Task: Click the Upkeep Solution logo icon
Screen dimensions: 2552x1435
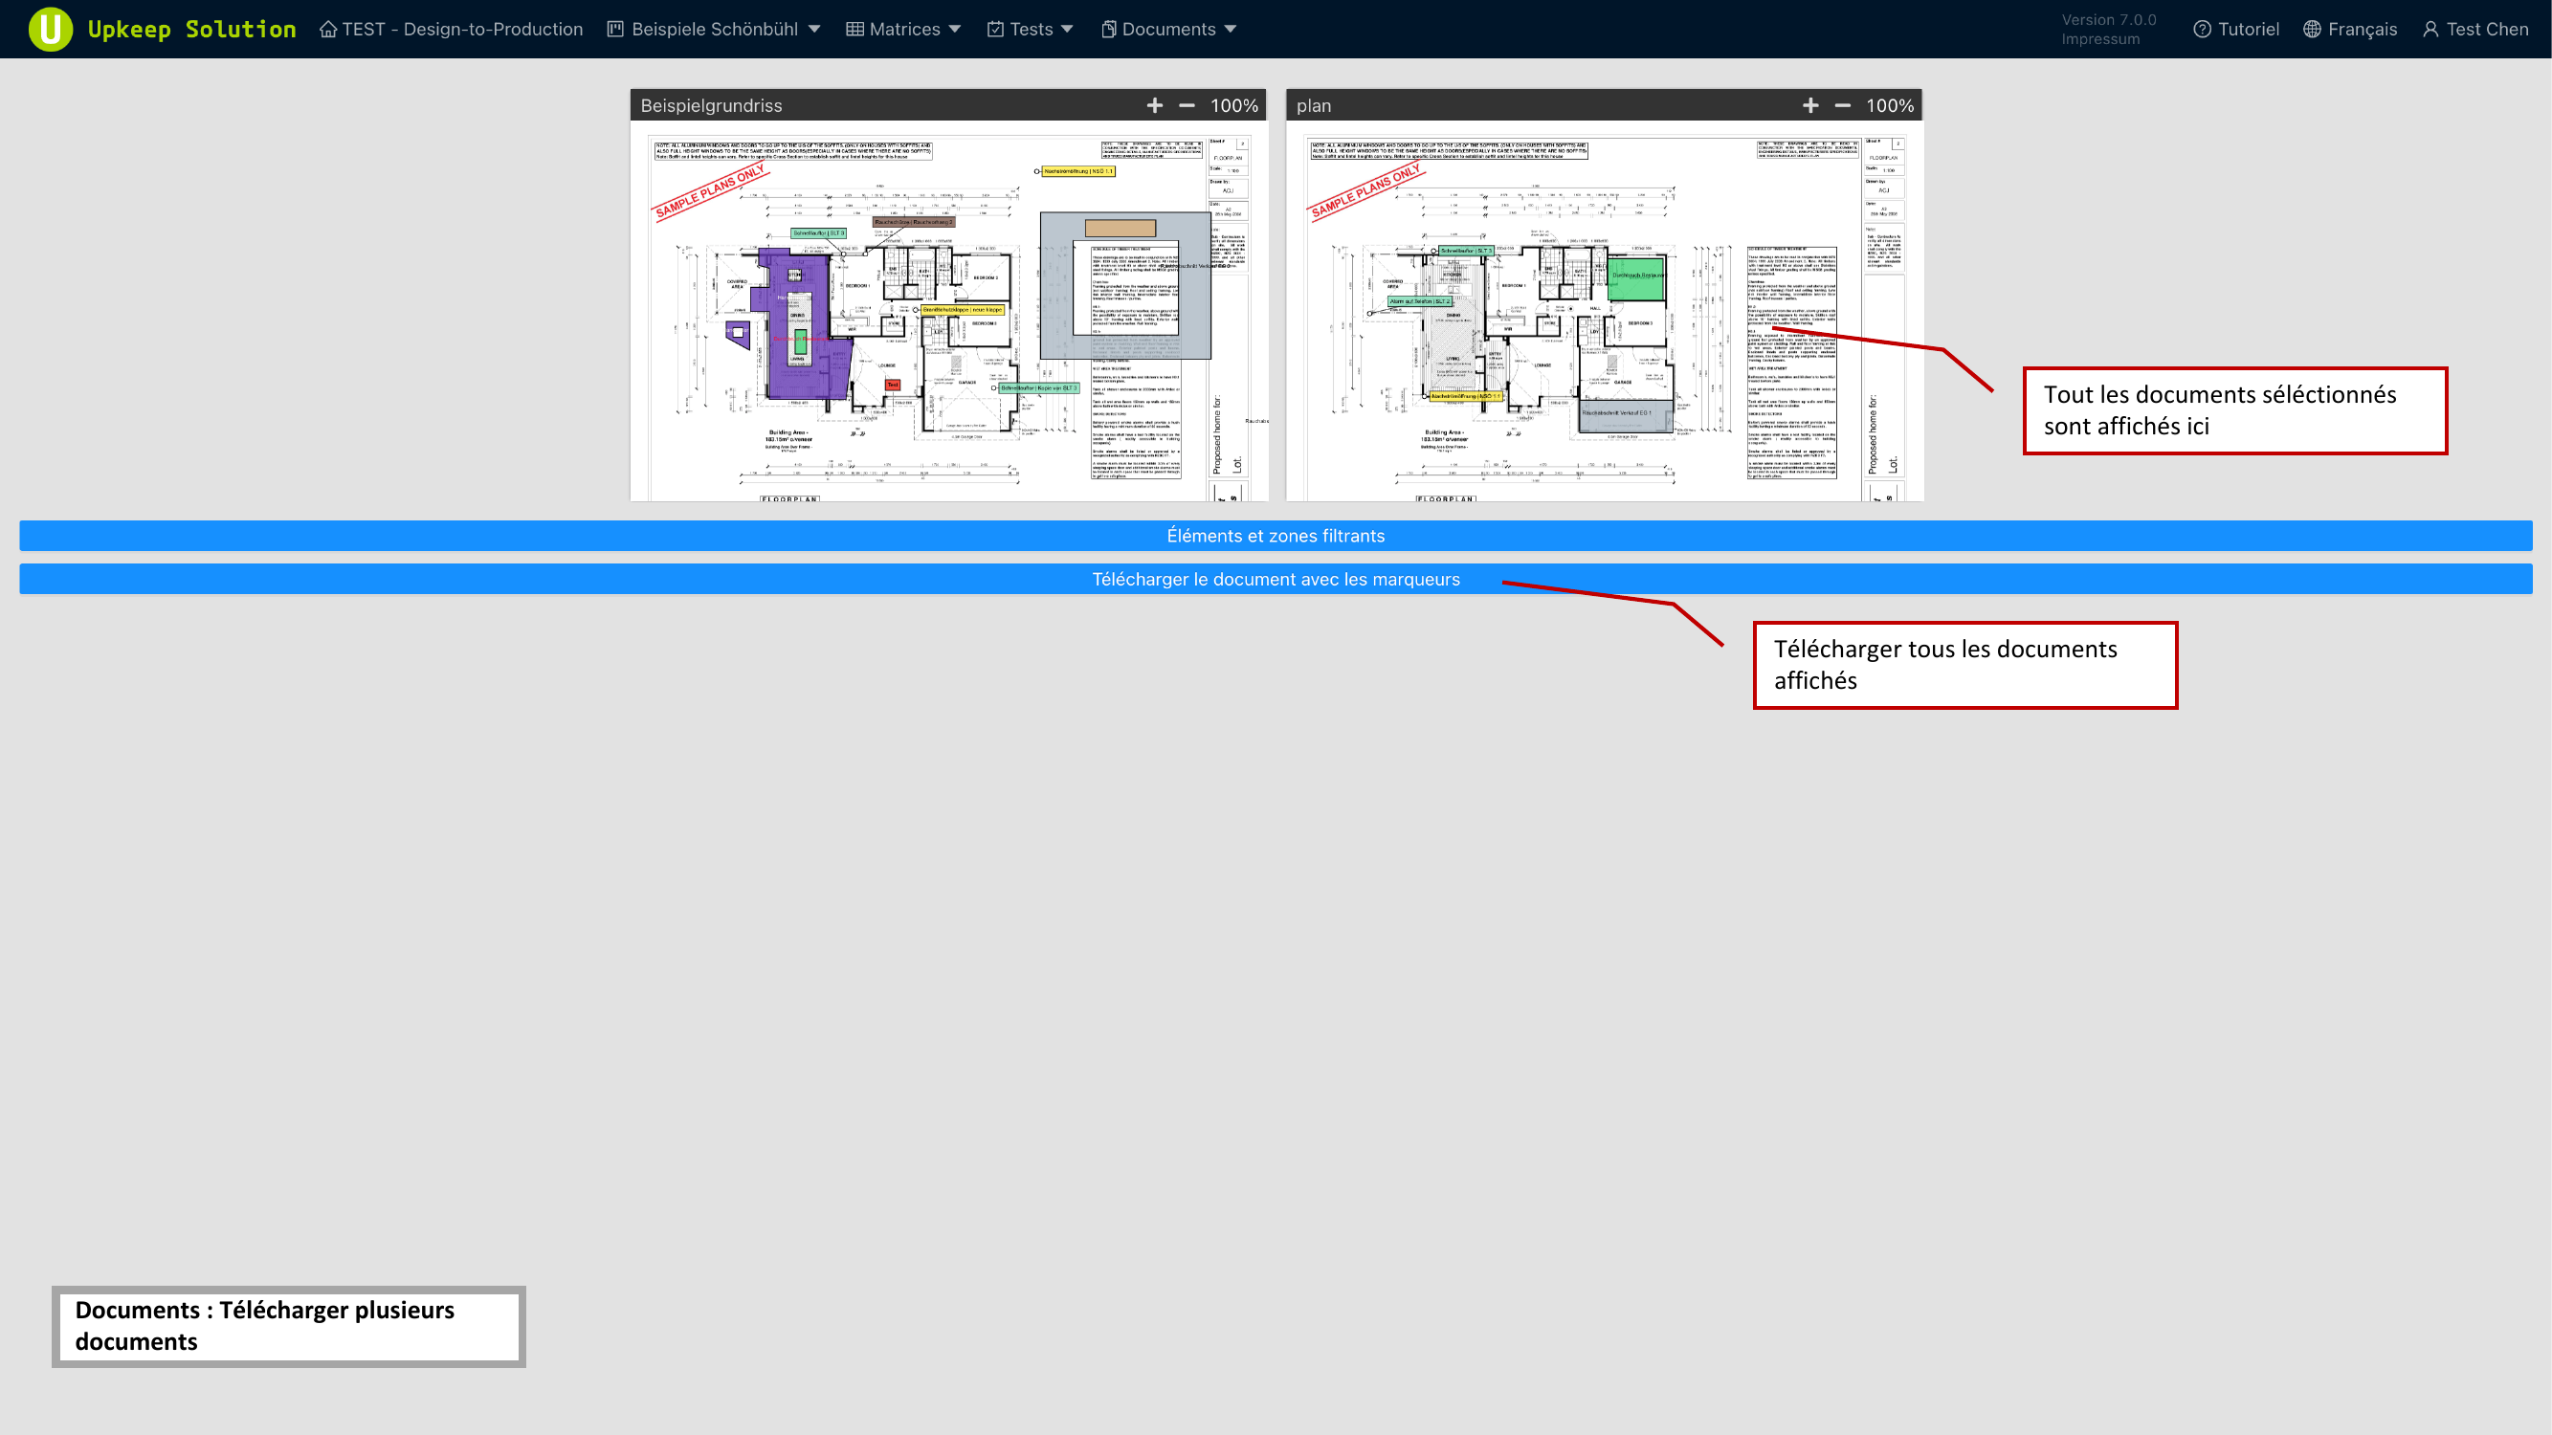Action: (x=50, y=29)
